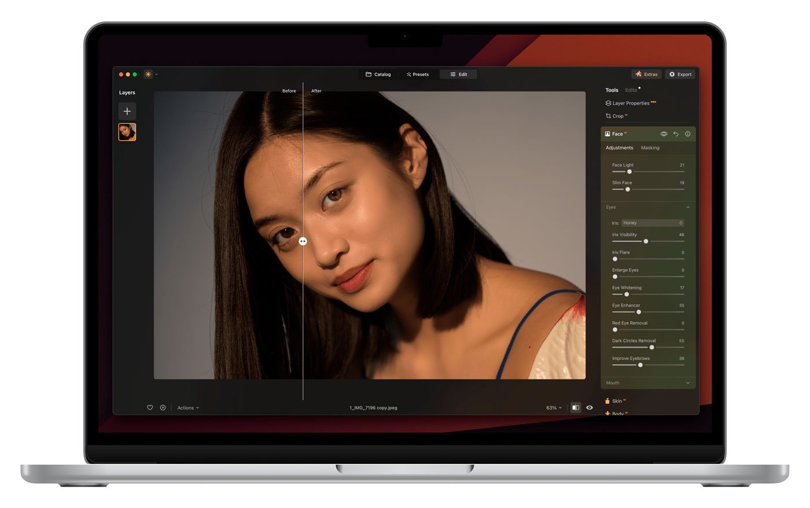The image size is (810, 508).
Task: Switch to the Edits panel tab
Action: (631, 90)
